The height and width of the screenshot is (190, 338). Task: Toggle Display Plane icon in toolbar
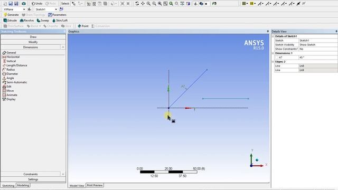click(x=195, y=4)
